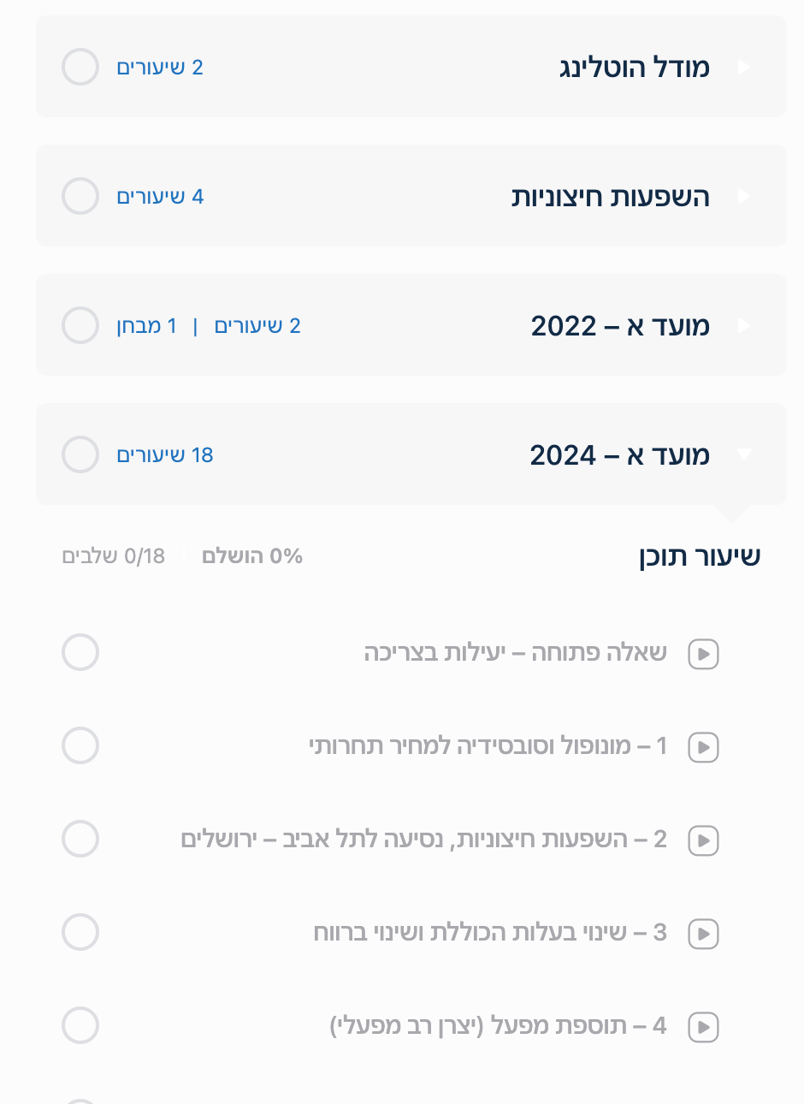Mark מועד א 2022 section circle
This screenshot has height=1104, width=804.
[80, 325]
